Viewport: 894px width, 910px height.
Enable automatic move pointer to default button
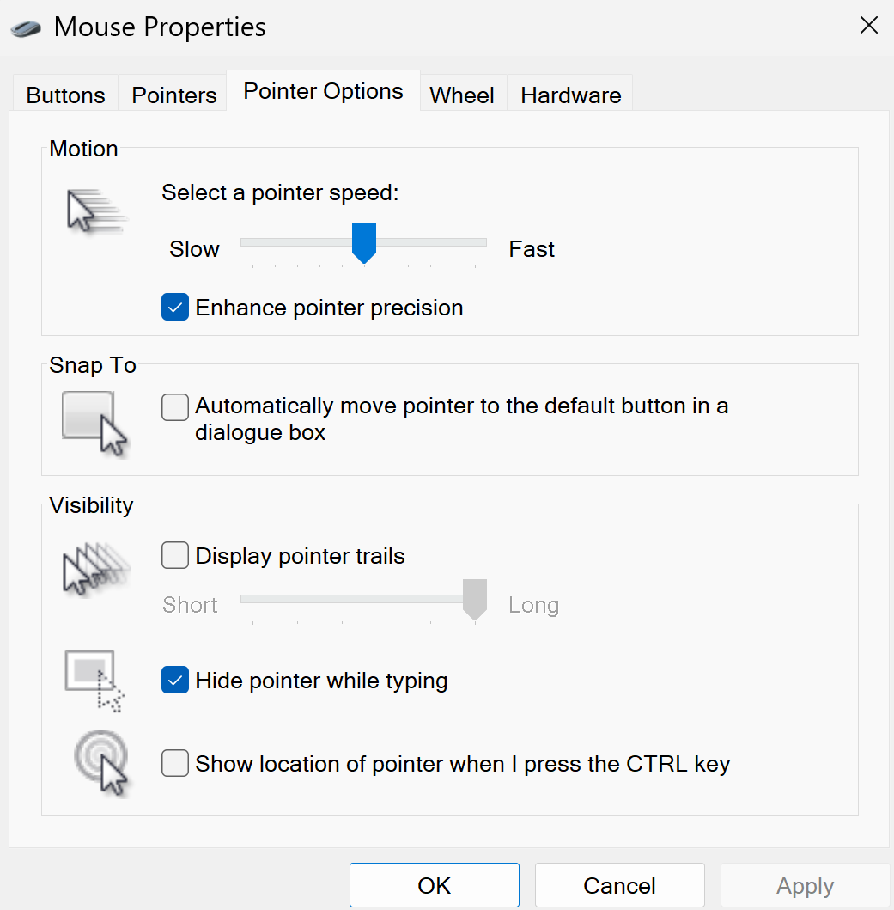point(174,406)
